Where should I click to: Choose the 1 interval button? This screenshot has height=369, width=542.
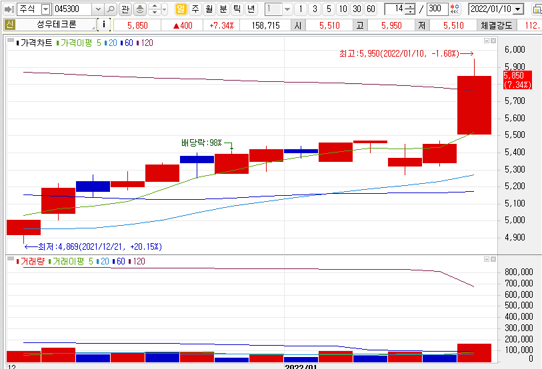301,9
